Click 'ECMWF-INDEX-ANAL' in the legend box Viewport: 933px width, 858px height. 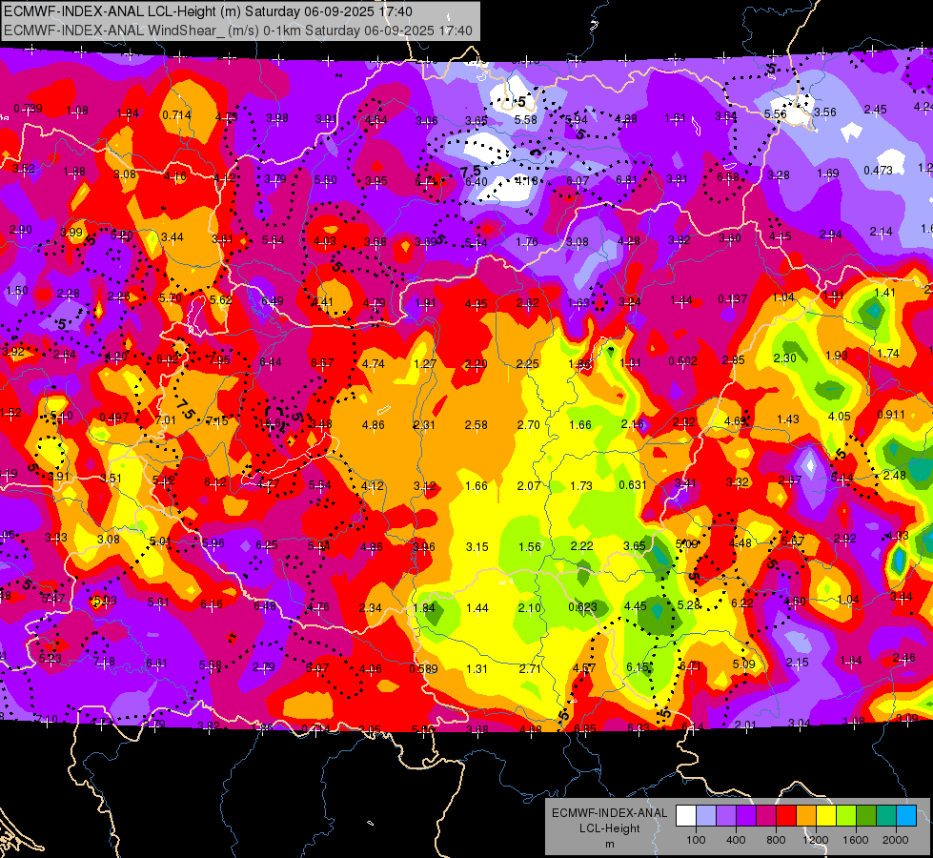click(610, 813)
